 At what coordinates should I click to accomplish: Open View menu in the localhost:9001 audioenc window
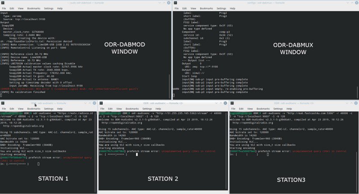pyautogui.click(x=21, y=109)
